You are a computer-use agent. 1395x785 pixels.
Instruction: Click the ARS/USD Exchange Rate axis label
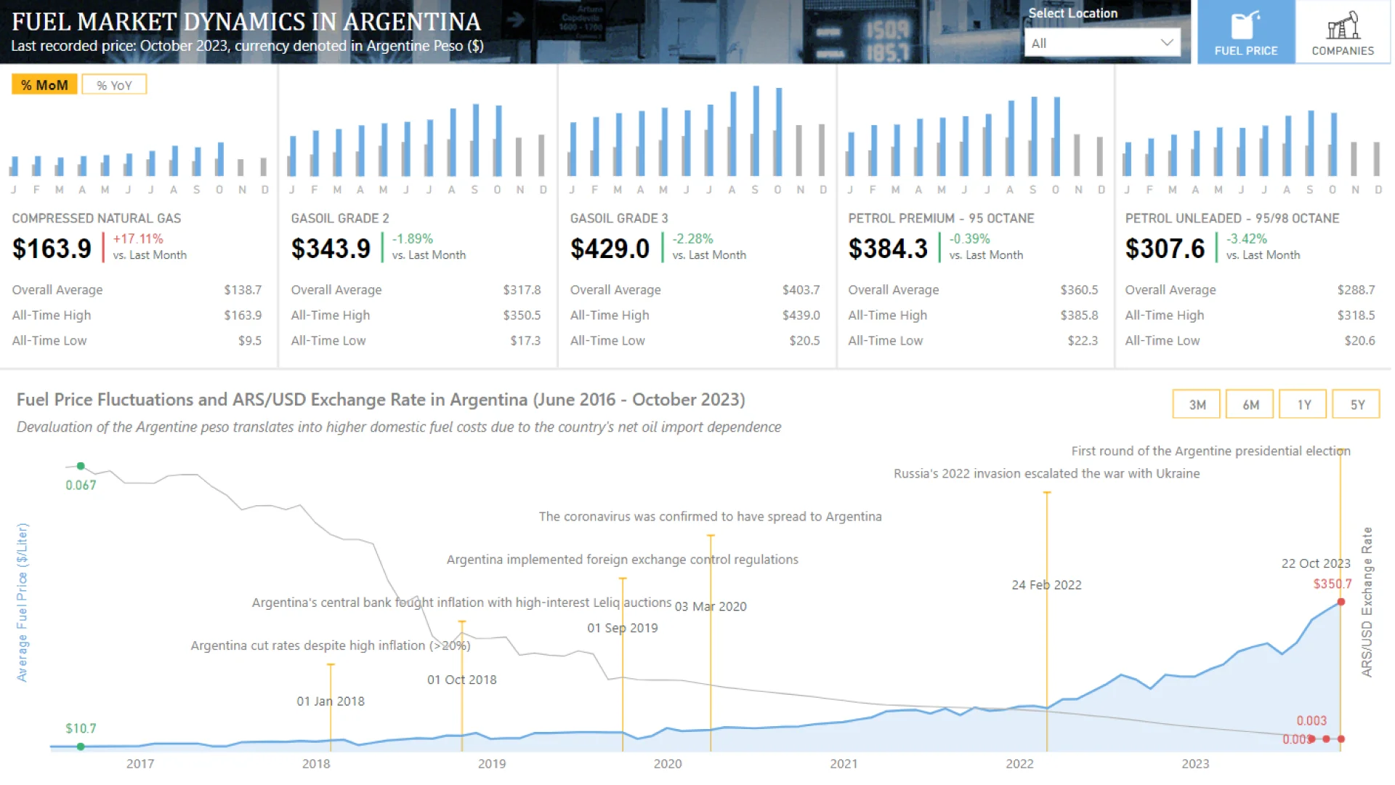coord(1367,602)
